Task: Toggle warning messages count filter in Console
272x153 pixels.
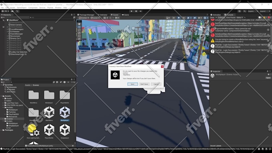Action: click(265, 18)
